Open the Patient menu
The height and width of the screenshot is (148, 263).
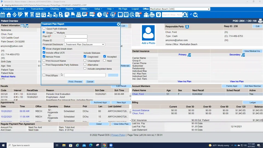[x=21, y=9]
